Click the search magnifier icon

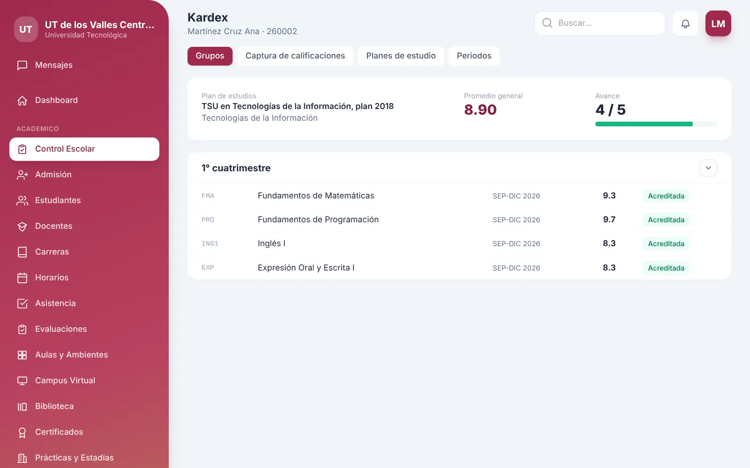tap(547, 23)
